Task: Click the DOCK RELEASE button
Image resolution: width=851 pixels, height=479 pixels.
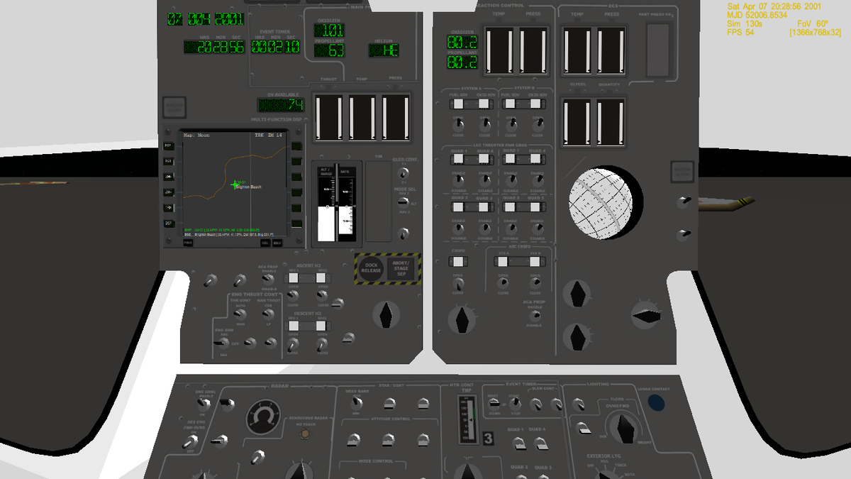Action: [371, 268]
